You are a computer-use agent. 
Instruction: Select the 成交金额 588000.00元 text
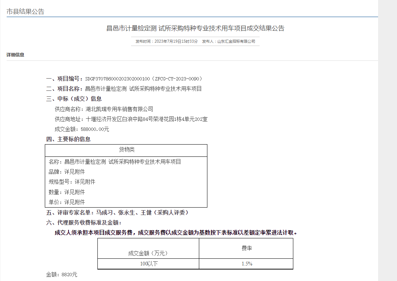82,129
